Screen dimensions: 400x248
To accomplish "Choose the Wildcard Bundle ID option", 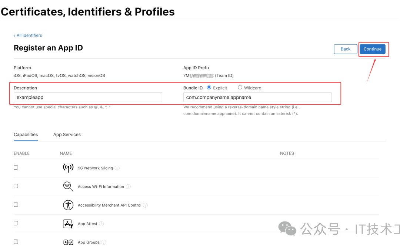I will click(x=240, y=88).
